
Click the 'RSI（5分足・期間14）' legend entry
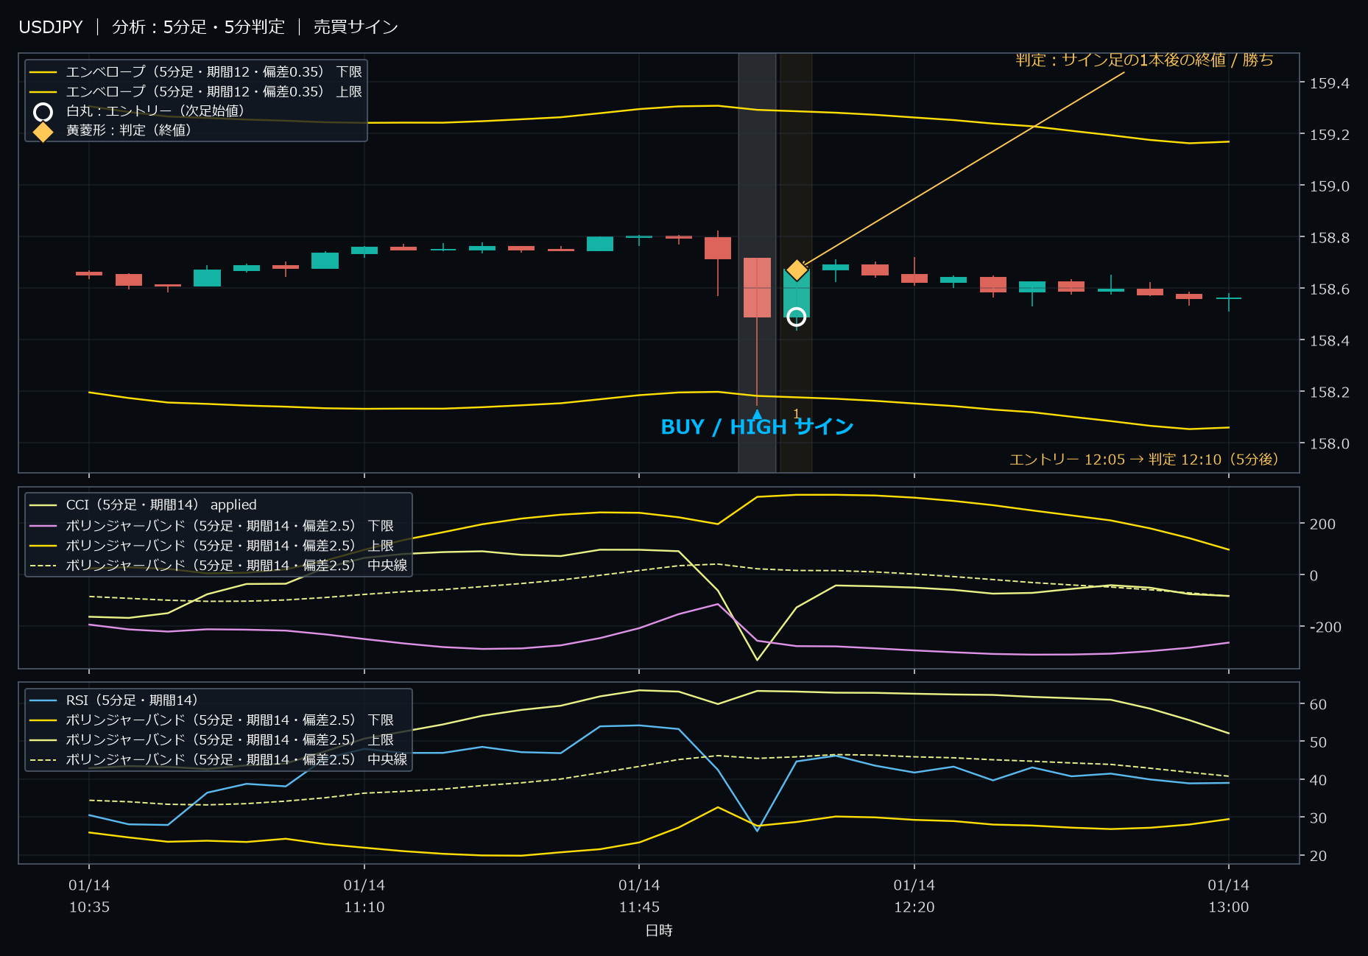pos(114,700)
